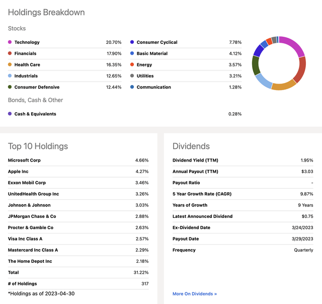The image size is (322, 304).
Task: Select the Basic Material label
Action: coord(152,53)
